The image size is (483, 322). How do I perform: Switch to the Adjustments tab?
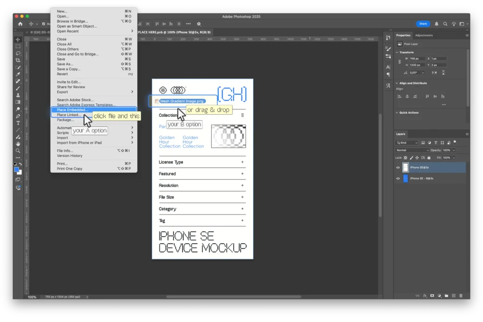424,35
